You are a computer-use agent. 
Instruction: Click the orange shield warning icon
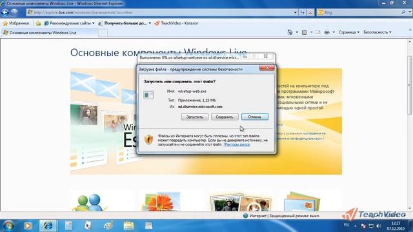[x=148, y=140]
